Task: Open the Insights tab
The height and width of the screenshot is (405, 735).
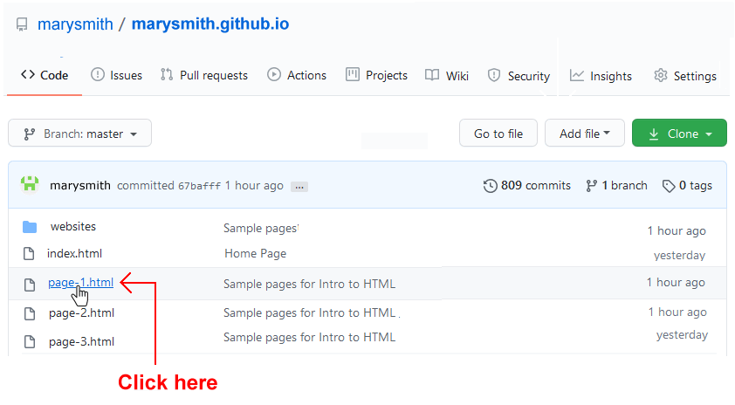Action: 601,76
